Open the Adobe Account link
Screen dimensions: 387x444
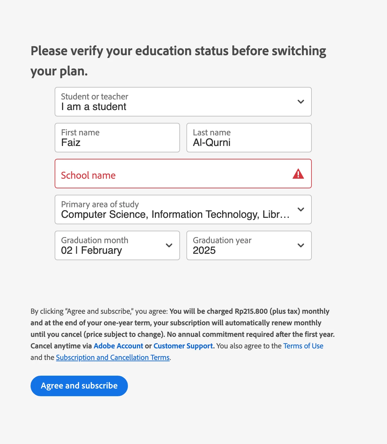pos(118,346)
